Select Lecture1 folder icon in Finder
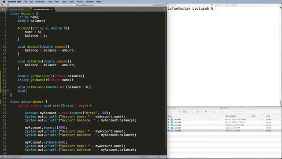 (x=172, y=120)
